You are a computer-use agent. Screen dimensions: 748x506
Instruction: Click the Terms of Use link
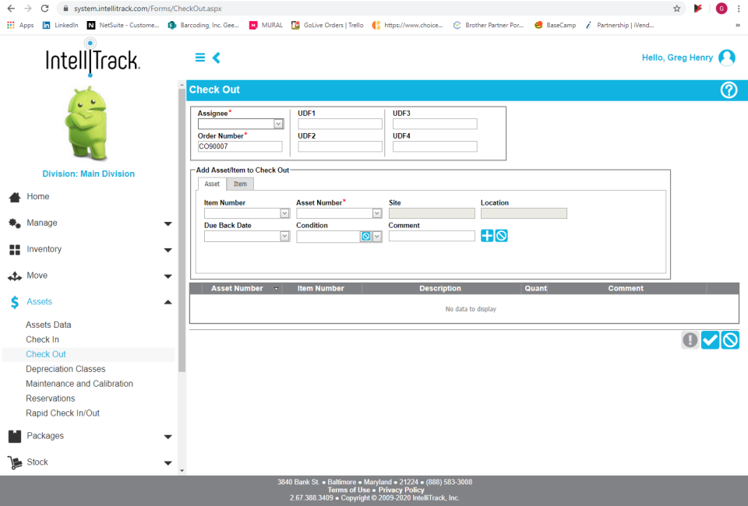[349, 490]
